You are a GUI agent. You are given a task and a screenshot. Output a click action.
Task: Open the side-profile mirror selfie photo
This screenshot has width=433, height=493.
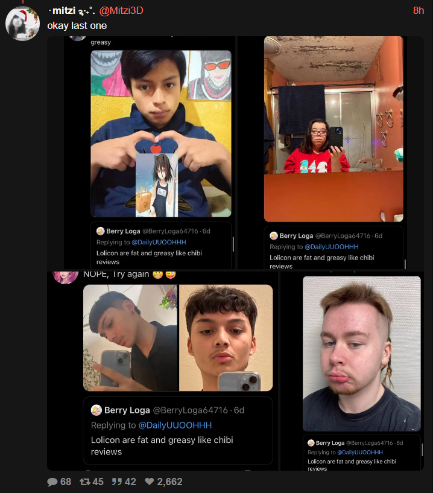(x=130, y=338)
